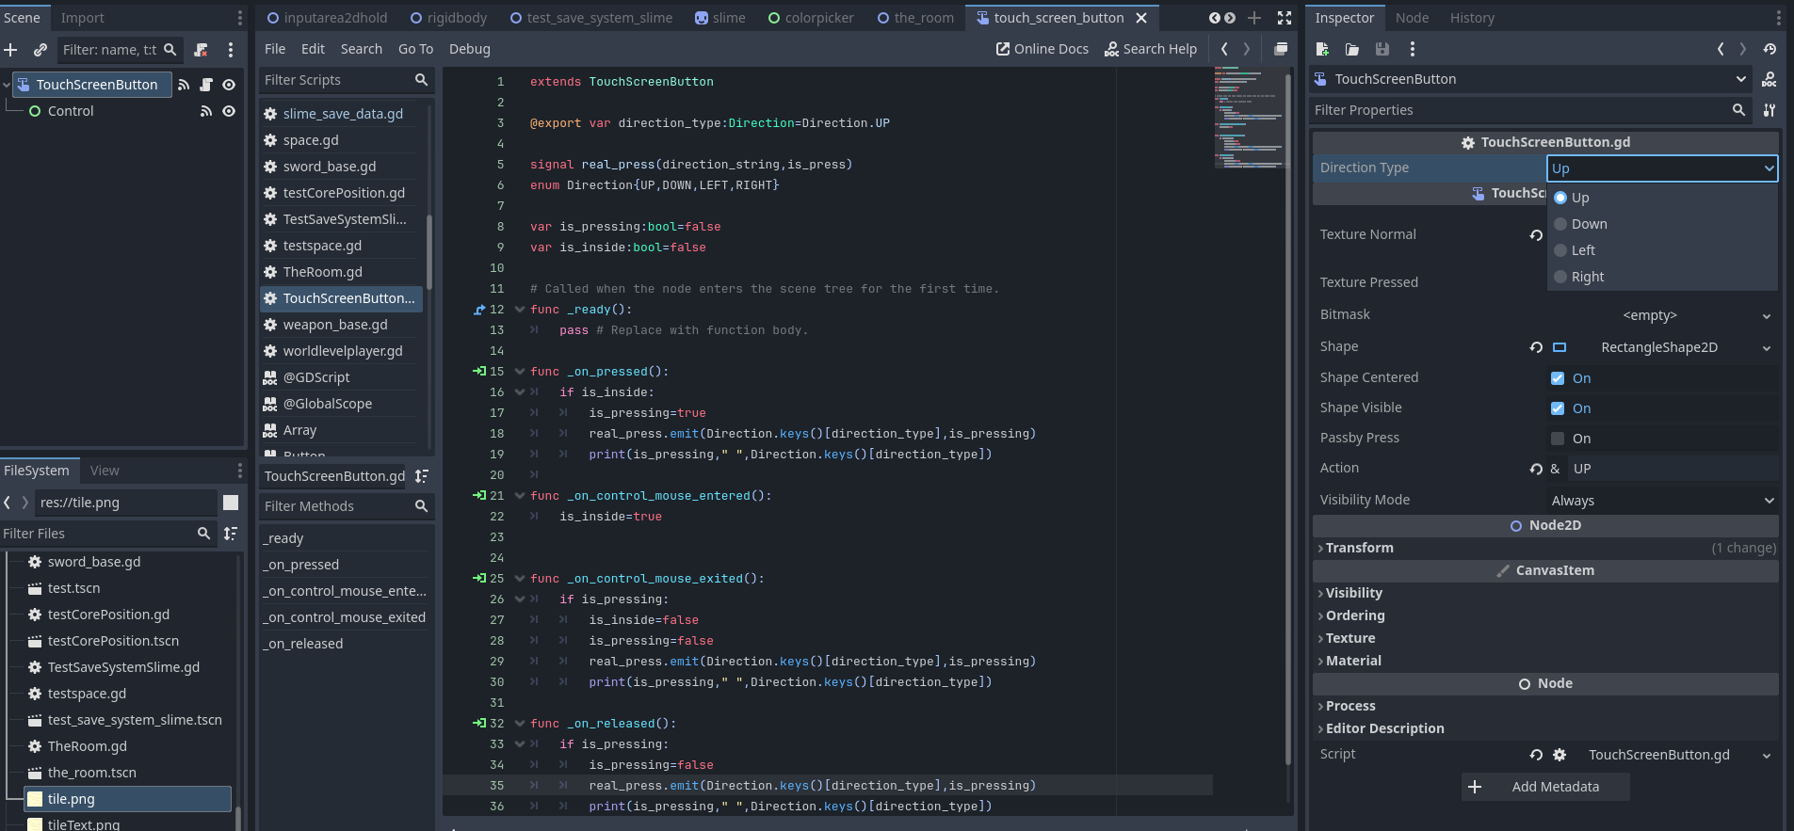Click the distraction-free mode expand icon

1285,18
